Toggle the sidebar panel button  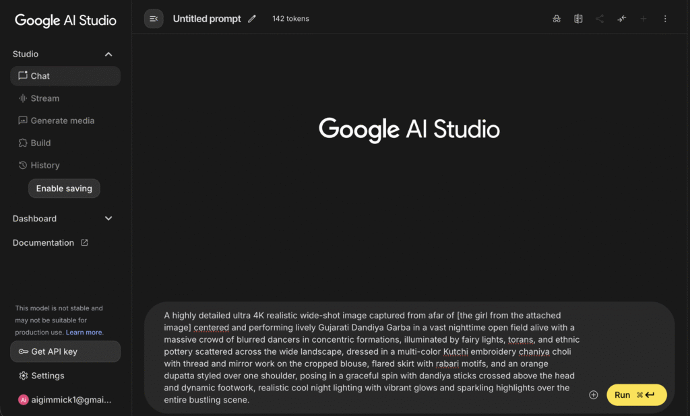click(154, 19)
